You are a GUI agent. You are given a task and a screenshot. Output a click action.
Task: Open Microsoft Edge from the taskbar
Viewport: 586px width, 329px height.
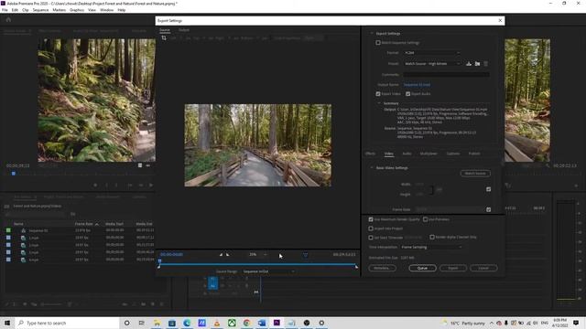point(187,323)
